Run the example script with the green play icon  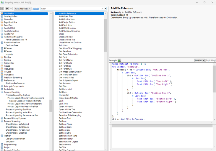(119, 60)
